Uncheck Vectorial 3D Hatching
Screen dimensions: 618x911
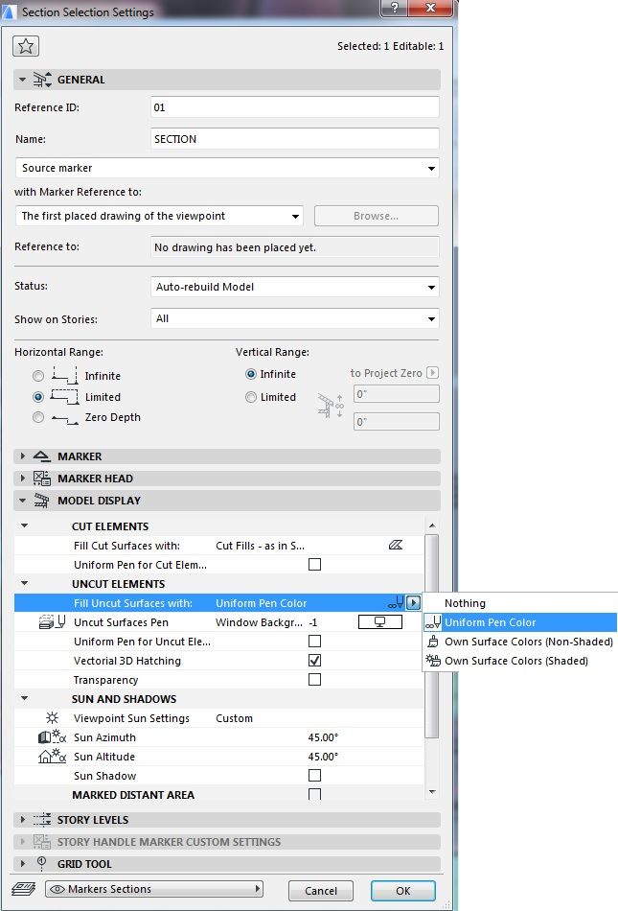click(314, 660)
